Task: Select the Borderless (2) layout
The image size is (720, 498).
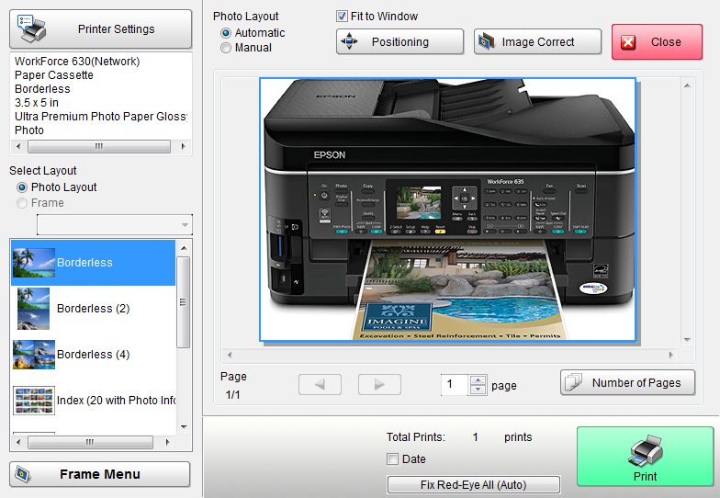Action: click(x=94, y=309)
